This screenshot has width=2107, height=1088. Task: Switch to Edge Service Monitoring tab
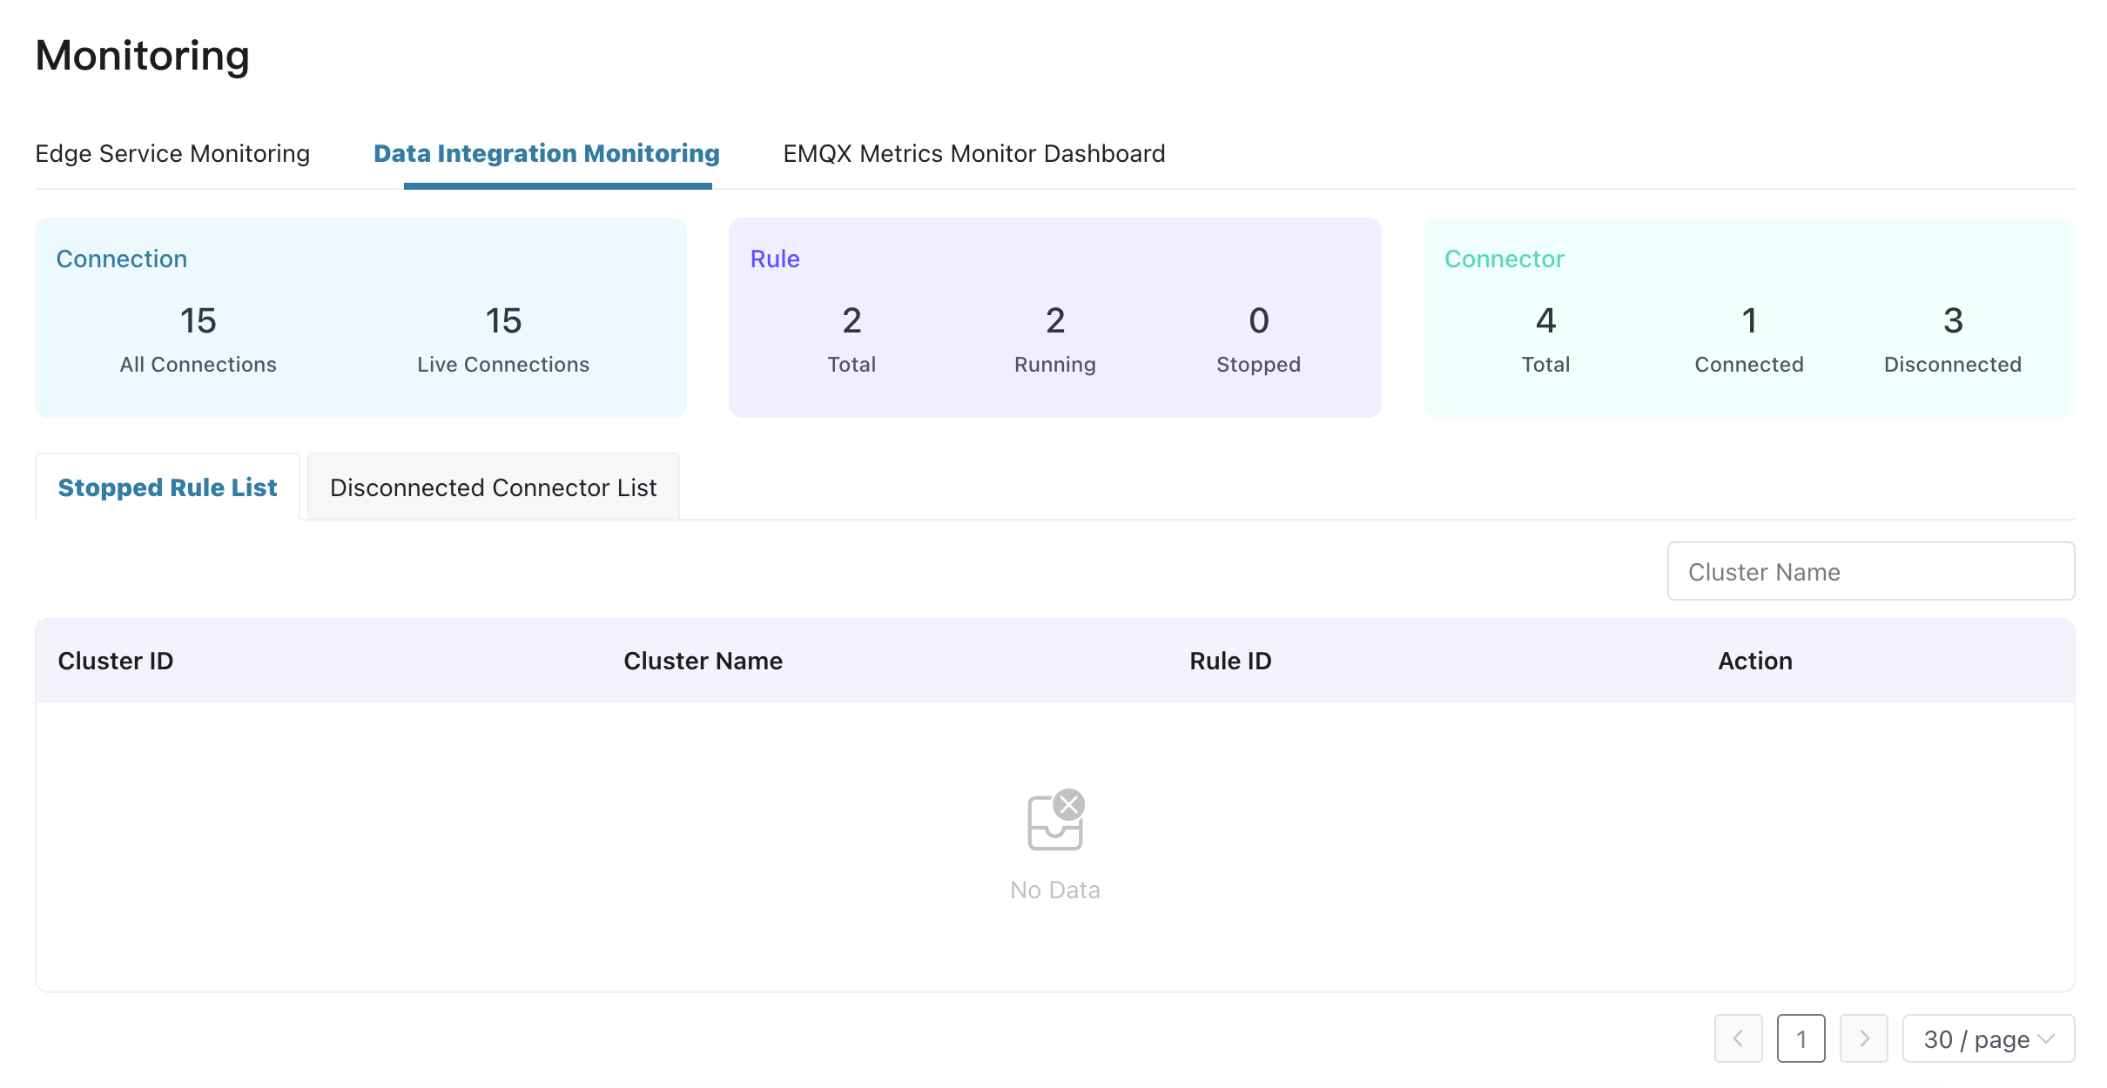point(172,153)
